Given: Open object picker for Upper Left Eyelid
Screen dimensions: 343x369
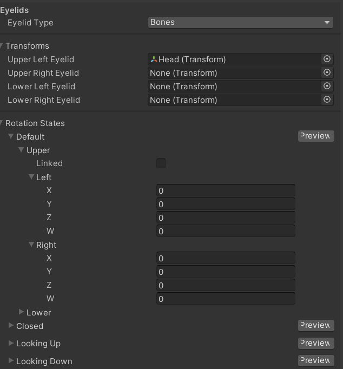Looking at the screenshot, I should point(327,59).
